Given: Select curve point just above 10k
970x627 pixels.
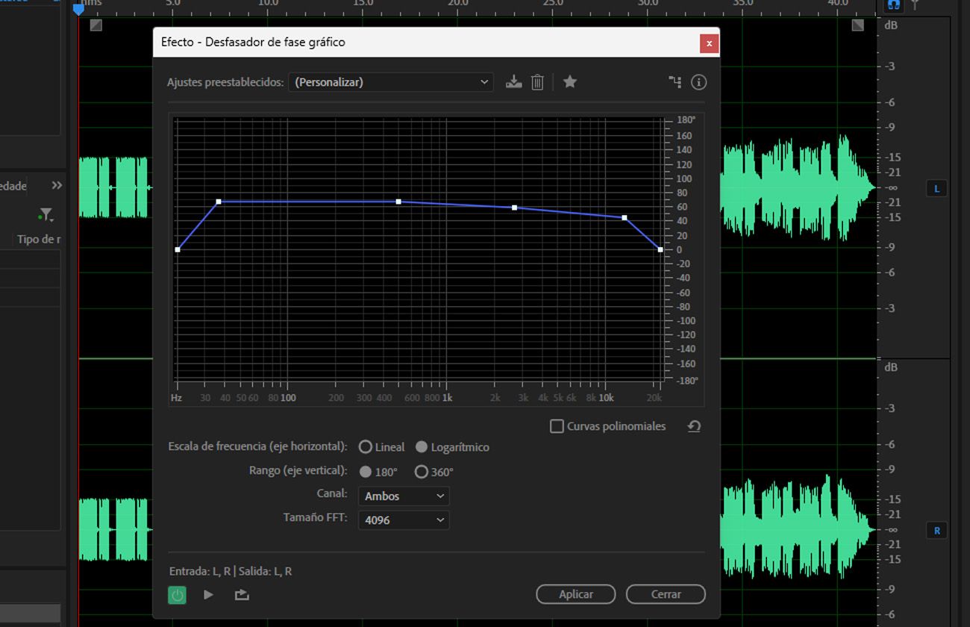Looking at the screenshot, I should pyautogui.click(x=625, y=218).
